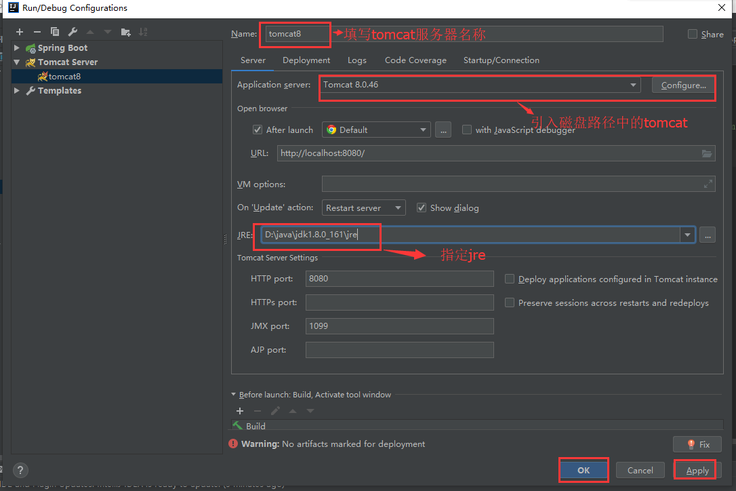The width and height of the screenshot is (736, 491).
Task: Switch to the Logs tab
Action: pos(356,60)
